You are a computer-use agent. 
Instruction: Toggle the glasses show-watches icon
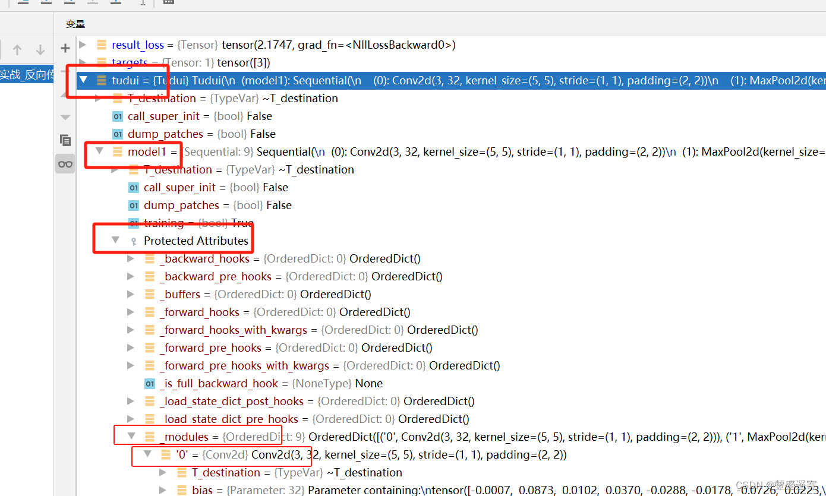65,164
